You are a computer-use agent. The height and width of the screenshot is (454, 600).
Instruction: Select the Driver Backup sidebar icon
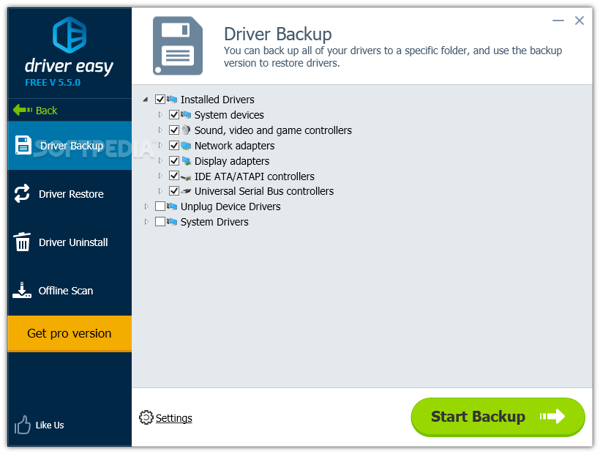[x=24, y=145]
